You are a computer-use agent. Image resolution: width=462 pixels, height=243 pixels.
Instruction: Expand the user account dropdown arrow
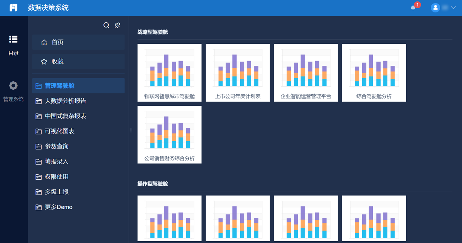tap(453, 7)
